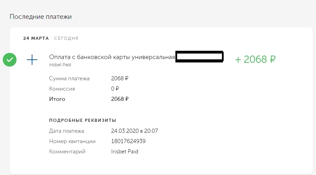Click the Irisbet Paid subtitle under payment title
Viewport: 316px width, 175px height.
pos(60,65)
